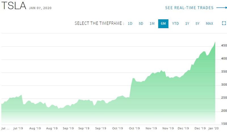Click the 400 price axis label
227x133 pixels.
pos(224,59)
